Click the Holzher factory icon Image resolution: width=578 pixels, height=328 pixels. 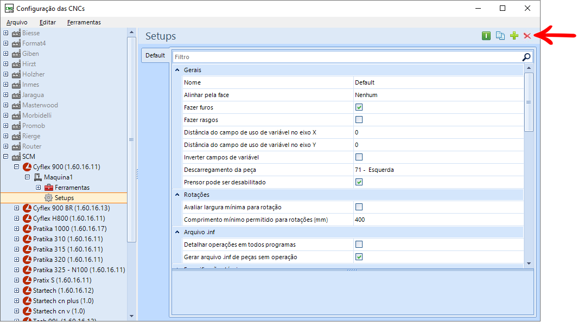coord(16,74)
